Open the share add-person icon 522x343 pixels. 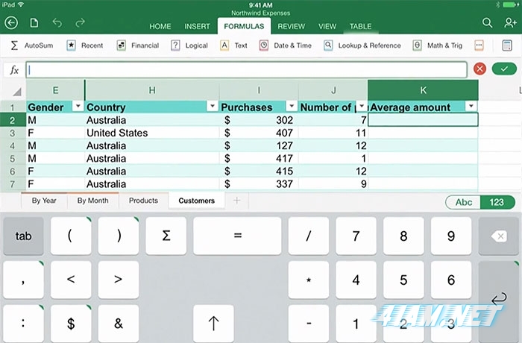510,23
